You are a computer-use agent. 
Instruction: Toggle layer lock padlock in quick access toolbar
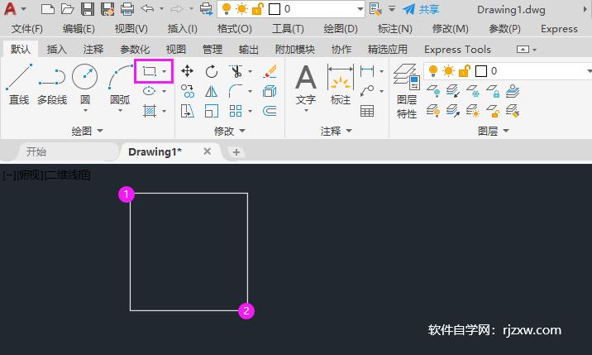(x=257, y=9)
